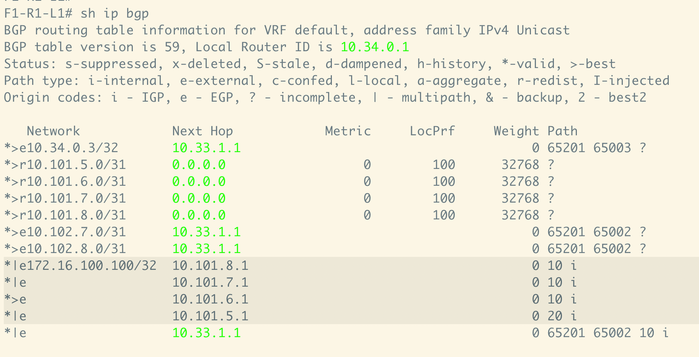The width and height of the screenshot is (699, 357).
Task: Click the 'Origin codes:' legend line
Action: point(325,97)
